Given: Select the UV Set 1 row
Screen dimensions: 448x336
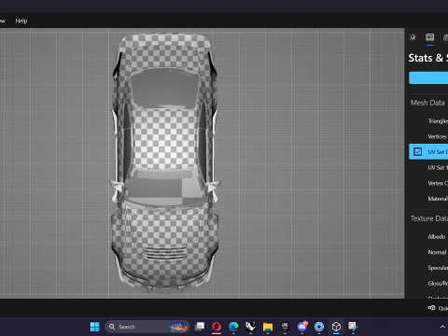Looking at the screenshot, I should (428, 168).
